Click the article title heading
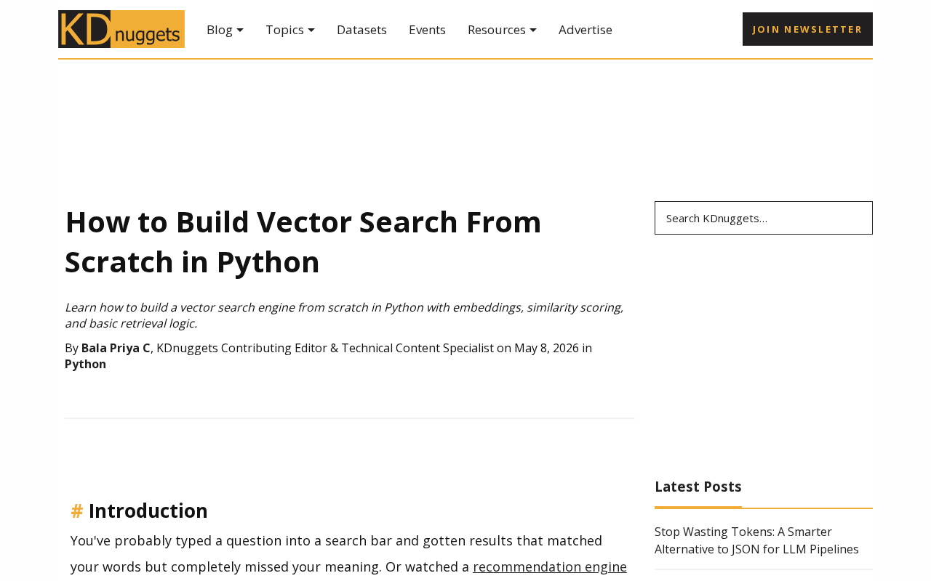This screenshot has width=931, height=581. (x=303, y=242)
